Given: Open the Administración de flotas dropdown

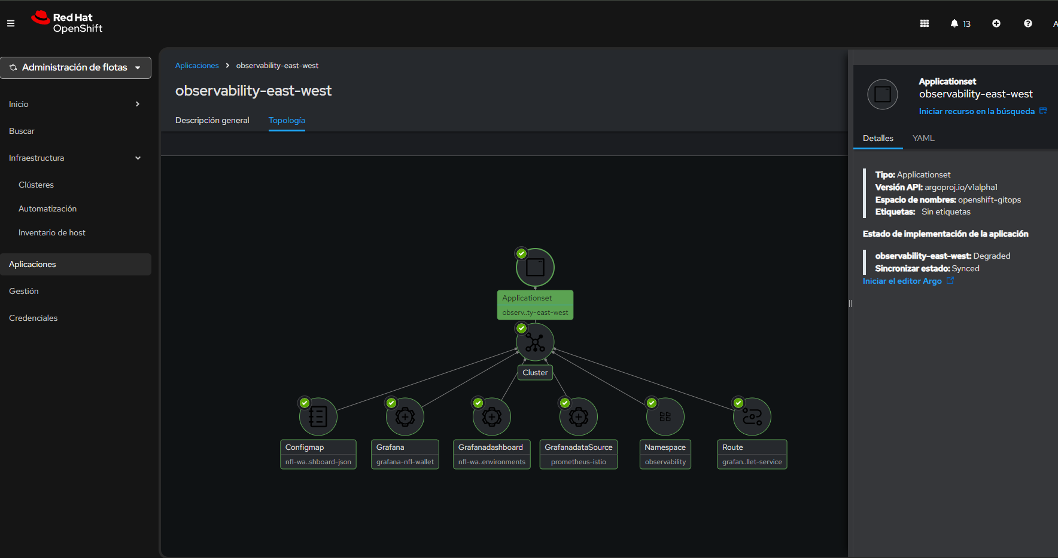Looking at the screenshot, I should point(75,68).
